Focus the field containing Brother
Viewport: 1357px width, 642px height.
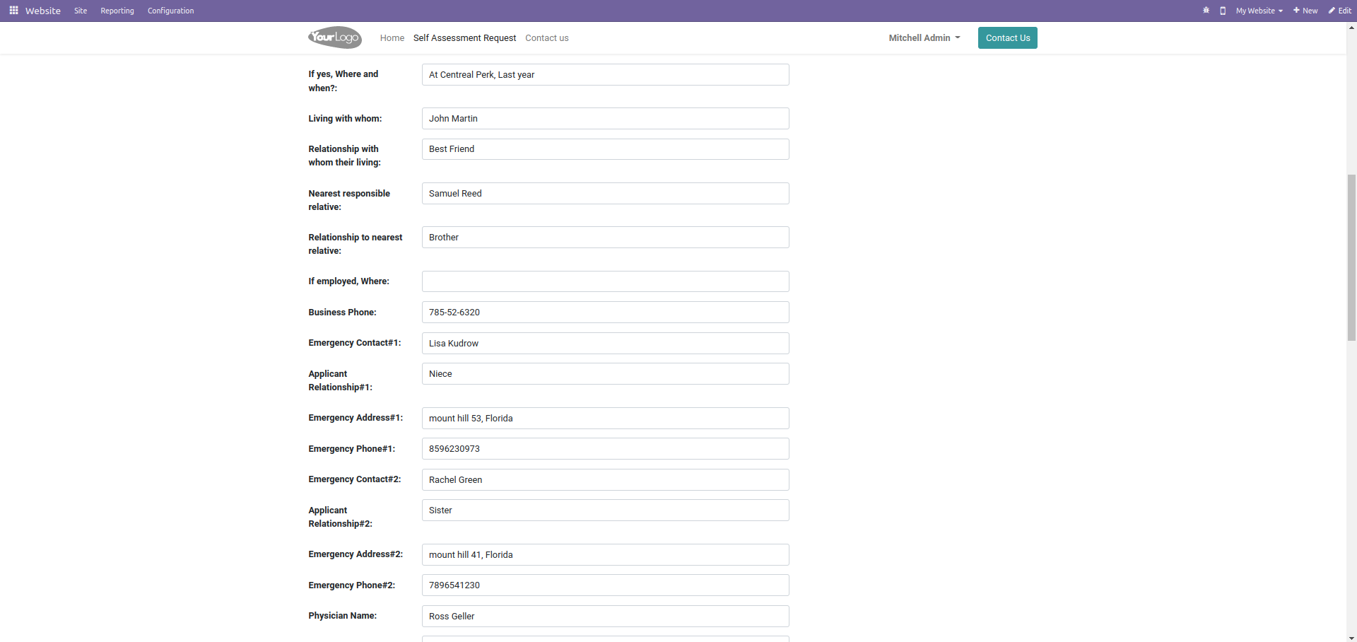(606, 238)
